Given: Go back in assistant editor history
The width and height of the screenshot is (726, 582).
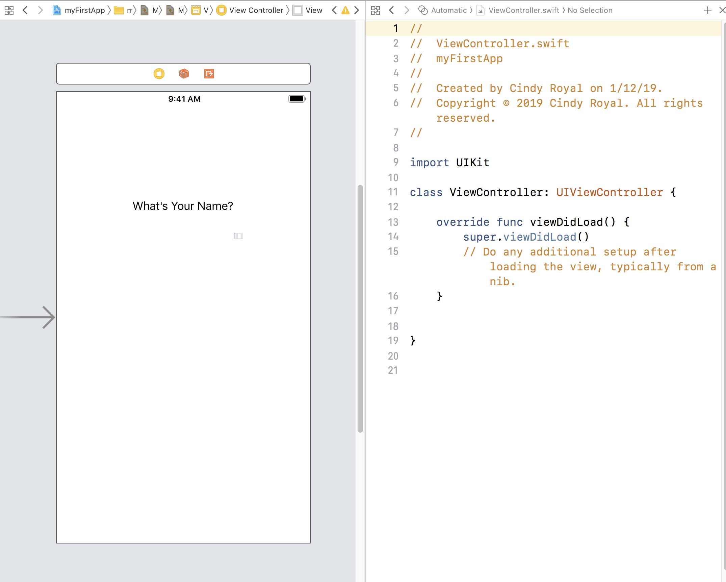Looking at the screenshot, I should (x=391, y=10).
